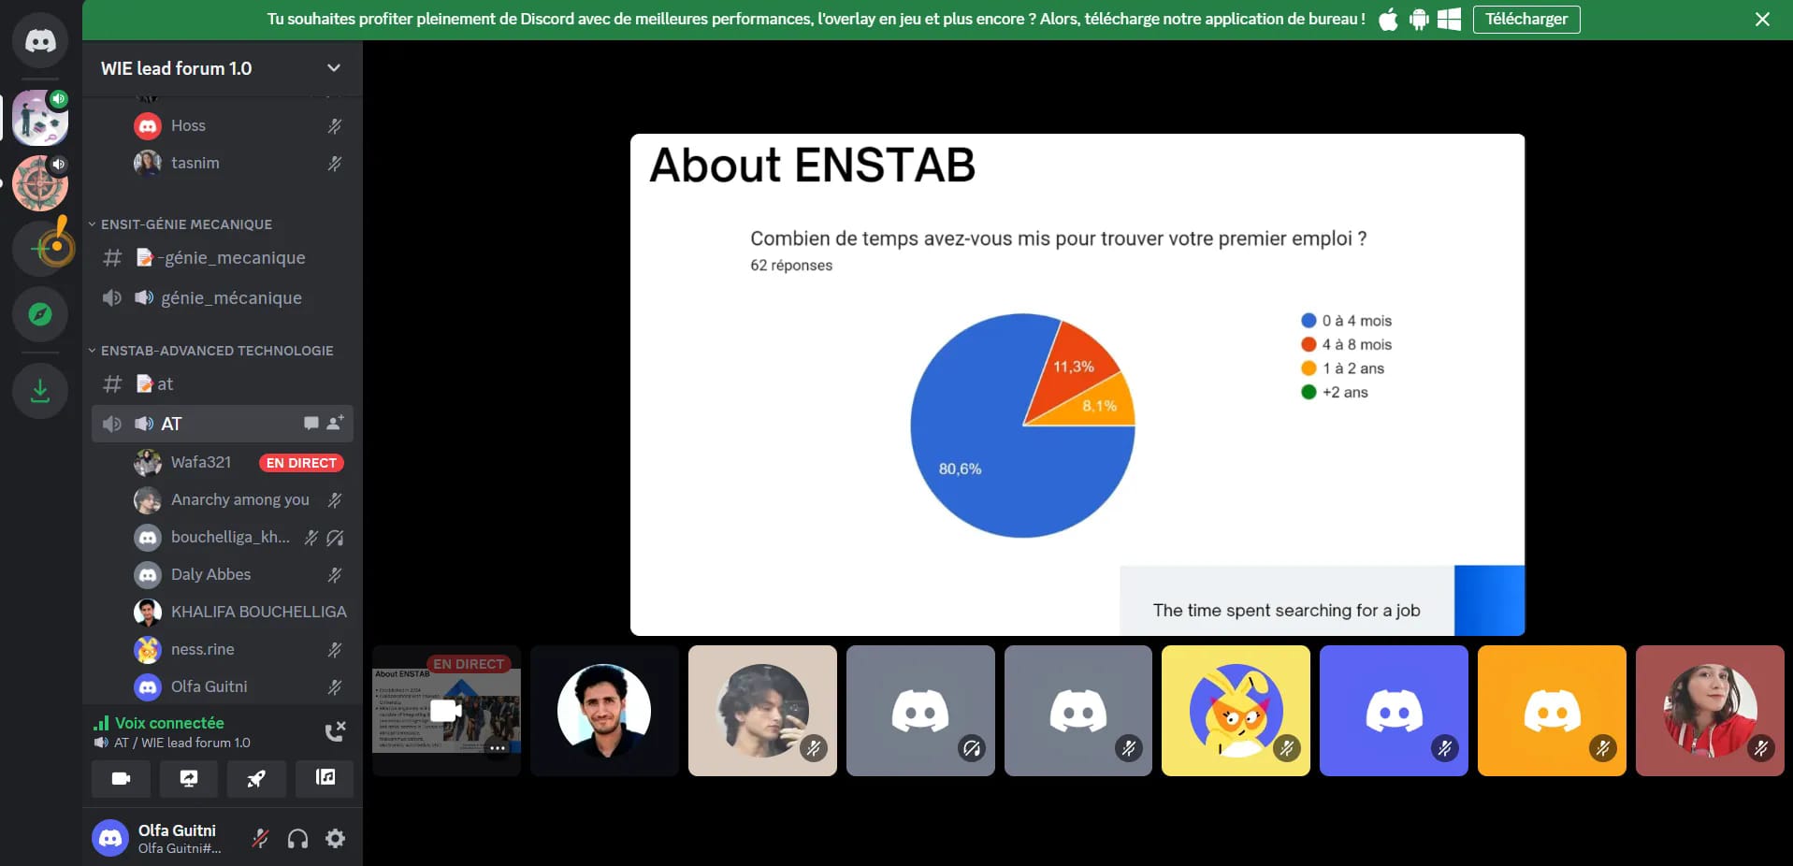Open the soundboard panel

(x=325, y=778)
